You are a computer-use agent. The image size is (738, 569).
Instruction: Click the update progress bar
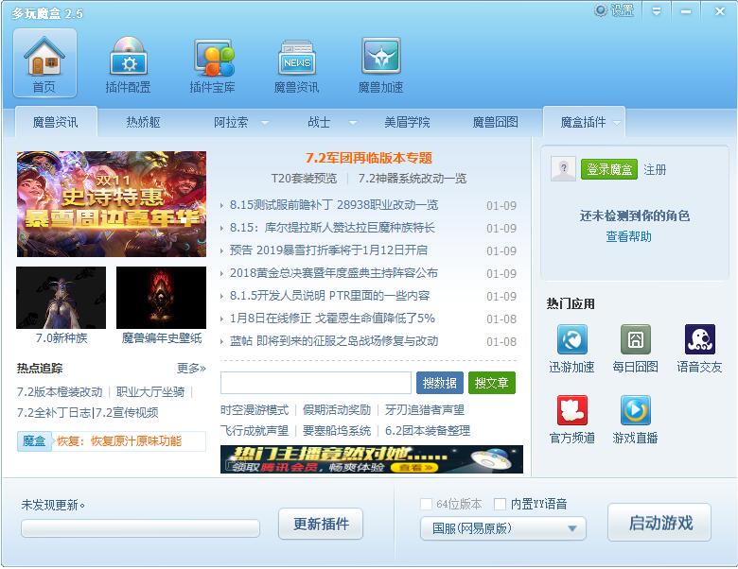pos(140,528)
